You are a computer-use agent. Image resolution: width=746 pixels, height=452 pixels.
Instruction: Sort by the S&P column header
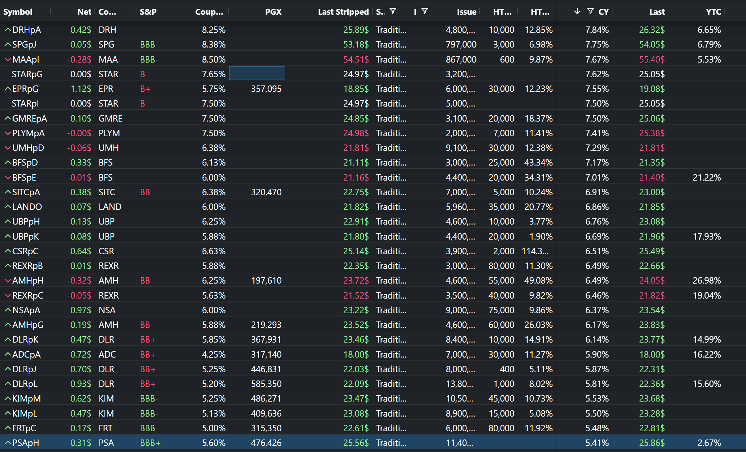pyautogui.click(x=147, y=11)
